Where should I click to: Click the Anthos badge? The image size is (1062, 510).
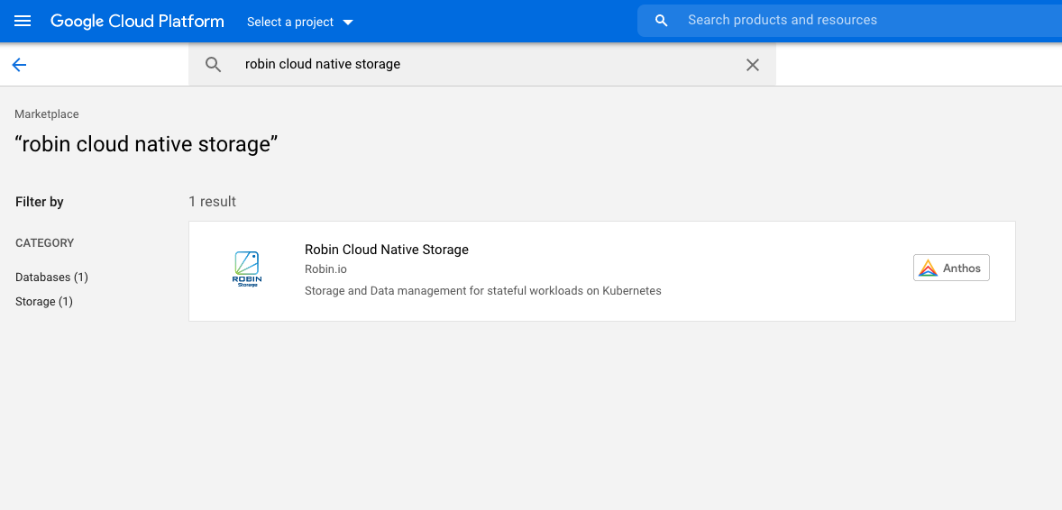951,268
